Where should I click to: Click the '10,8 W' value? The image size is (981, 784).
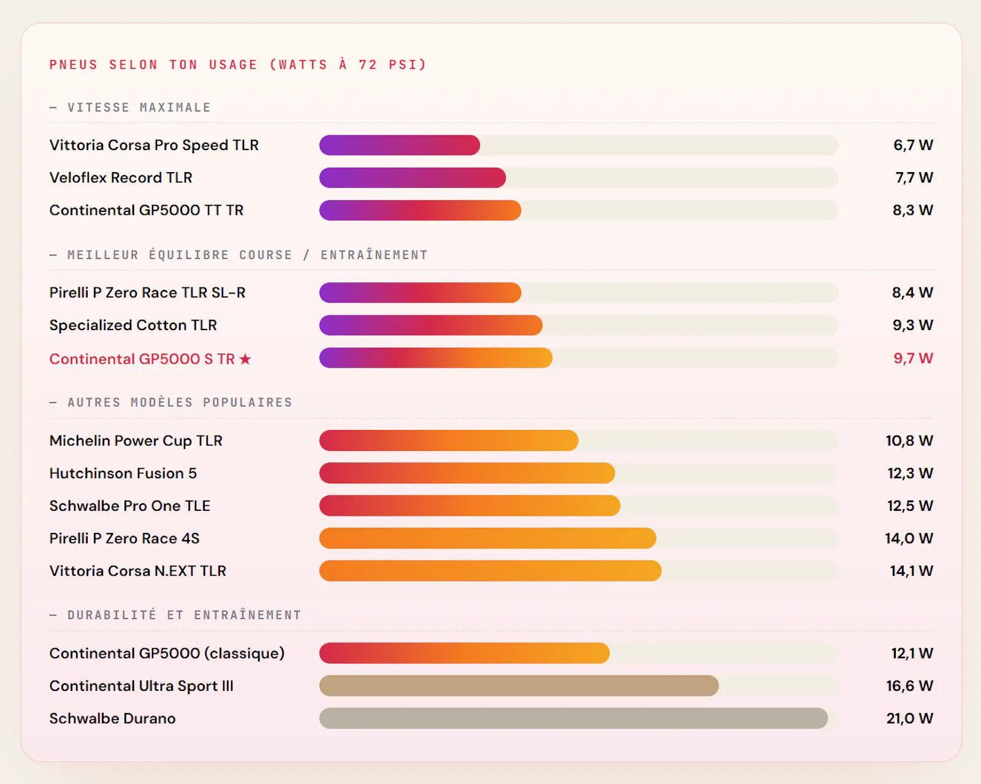[x=909, y=441]
